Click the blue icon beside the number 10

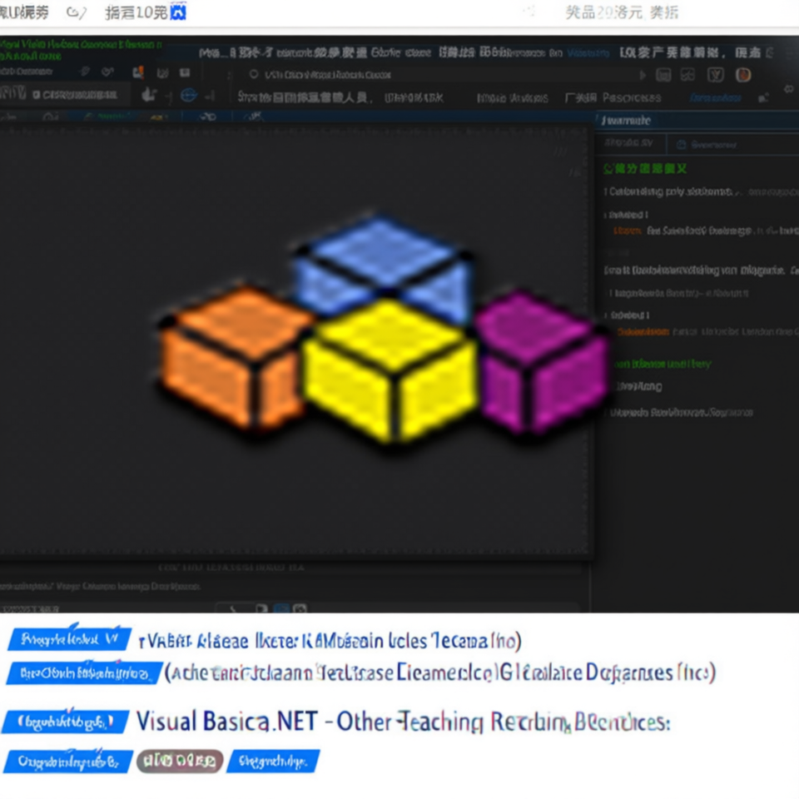tap(178, 12)
